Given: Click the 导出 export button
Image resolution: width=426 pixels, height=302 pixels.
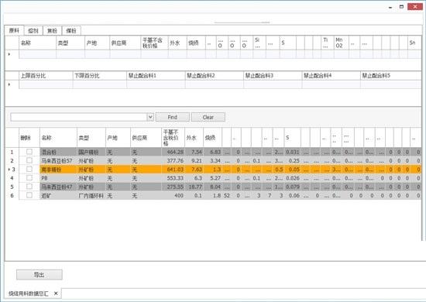Looking at the screenshot, I should pos(40,275).
